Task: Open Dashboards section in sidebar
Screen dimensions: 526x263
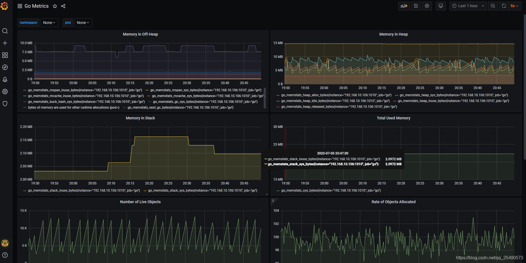Action: pyautogui.click(x=5, y=55)
